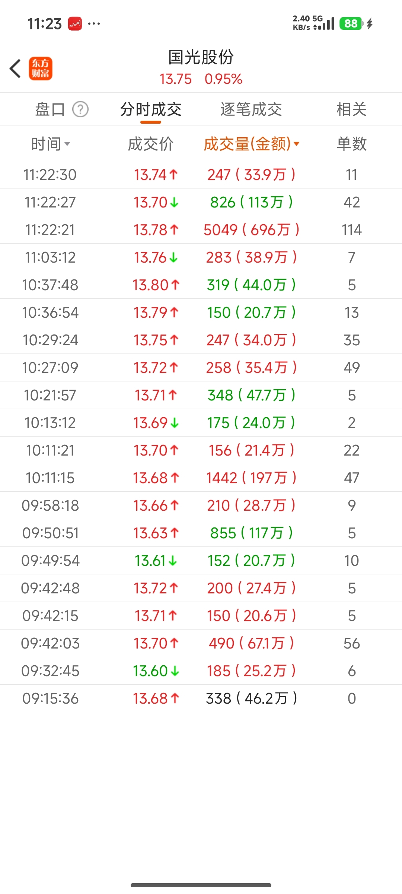This screenshot has width=402, height=894.
Task: Tap the red recording app status icon
Action: (x=75, y=24)
